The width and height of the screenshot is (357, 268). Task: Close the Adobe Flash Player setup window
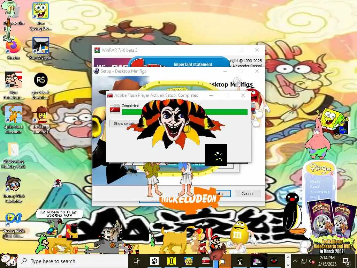(x=243, y=95)
